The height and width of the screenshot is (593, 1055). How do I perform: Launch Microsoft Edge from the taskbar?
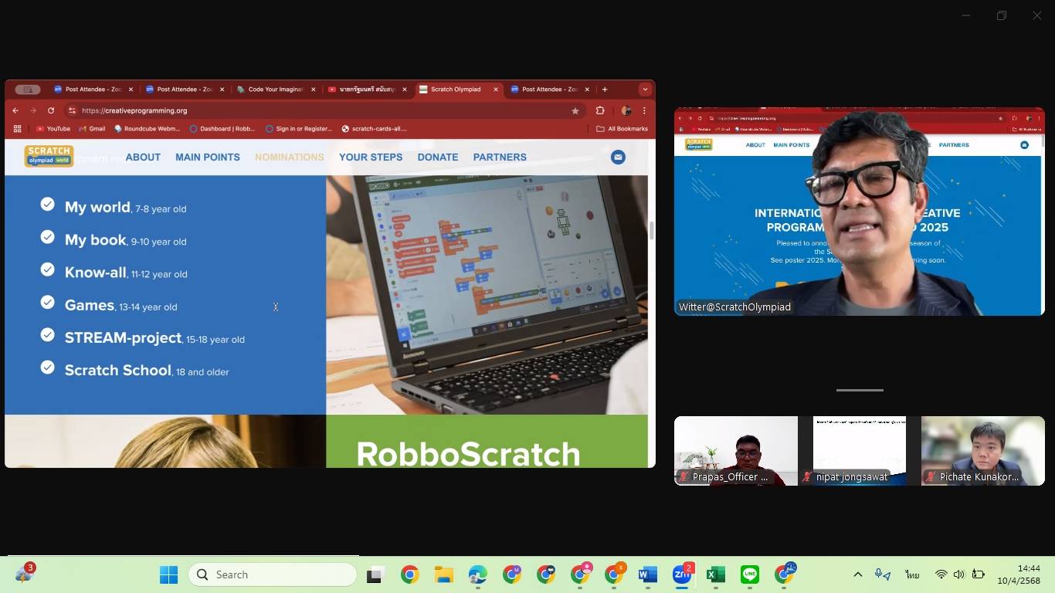click(477, 574)
